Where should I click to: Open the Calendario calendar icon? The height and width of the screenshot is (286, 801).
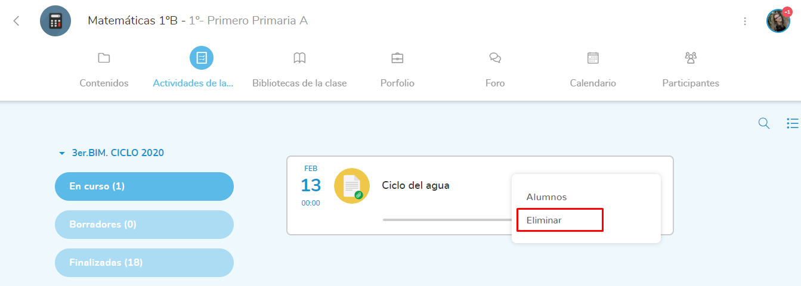tap(593, 58)
